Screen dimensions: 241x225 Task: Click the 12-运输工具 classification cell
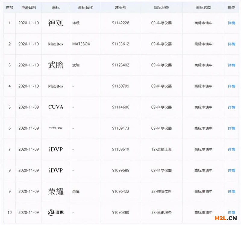click(x=161, y=149)
